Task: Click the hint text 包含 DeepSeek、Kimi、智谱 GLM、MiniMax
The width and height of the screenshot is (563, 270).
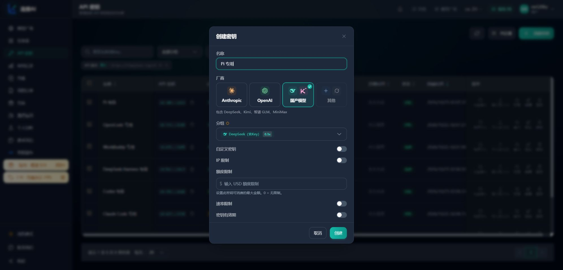Action: click(252, 112)
